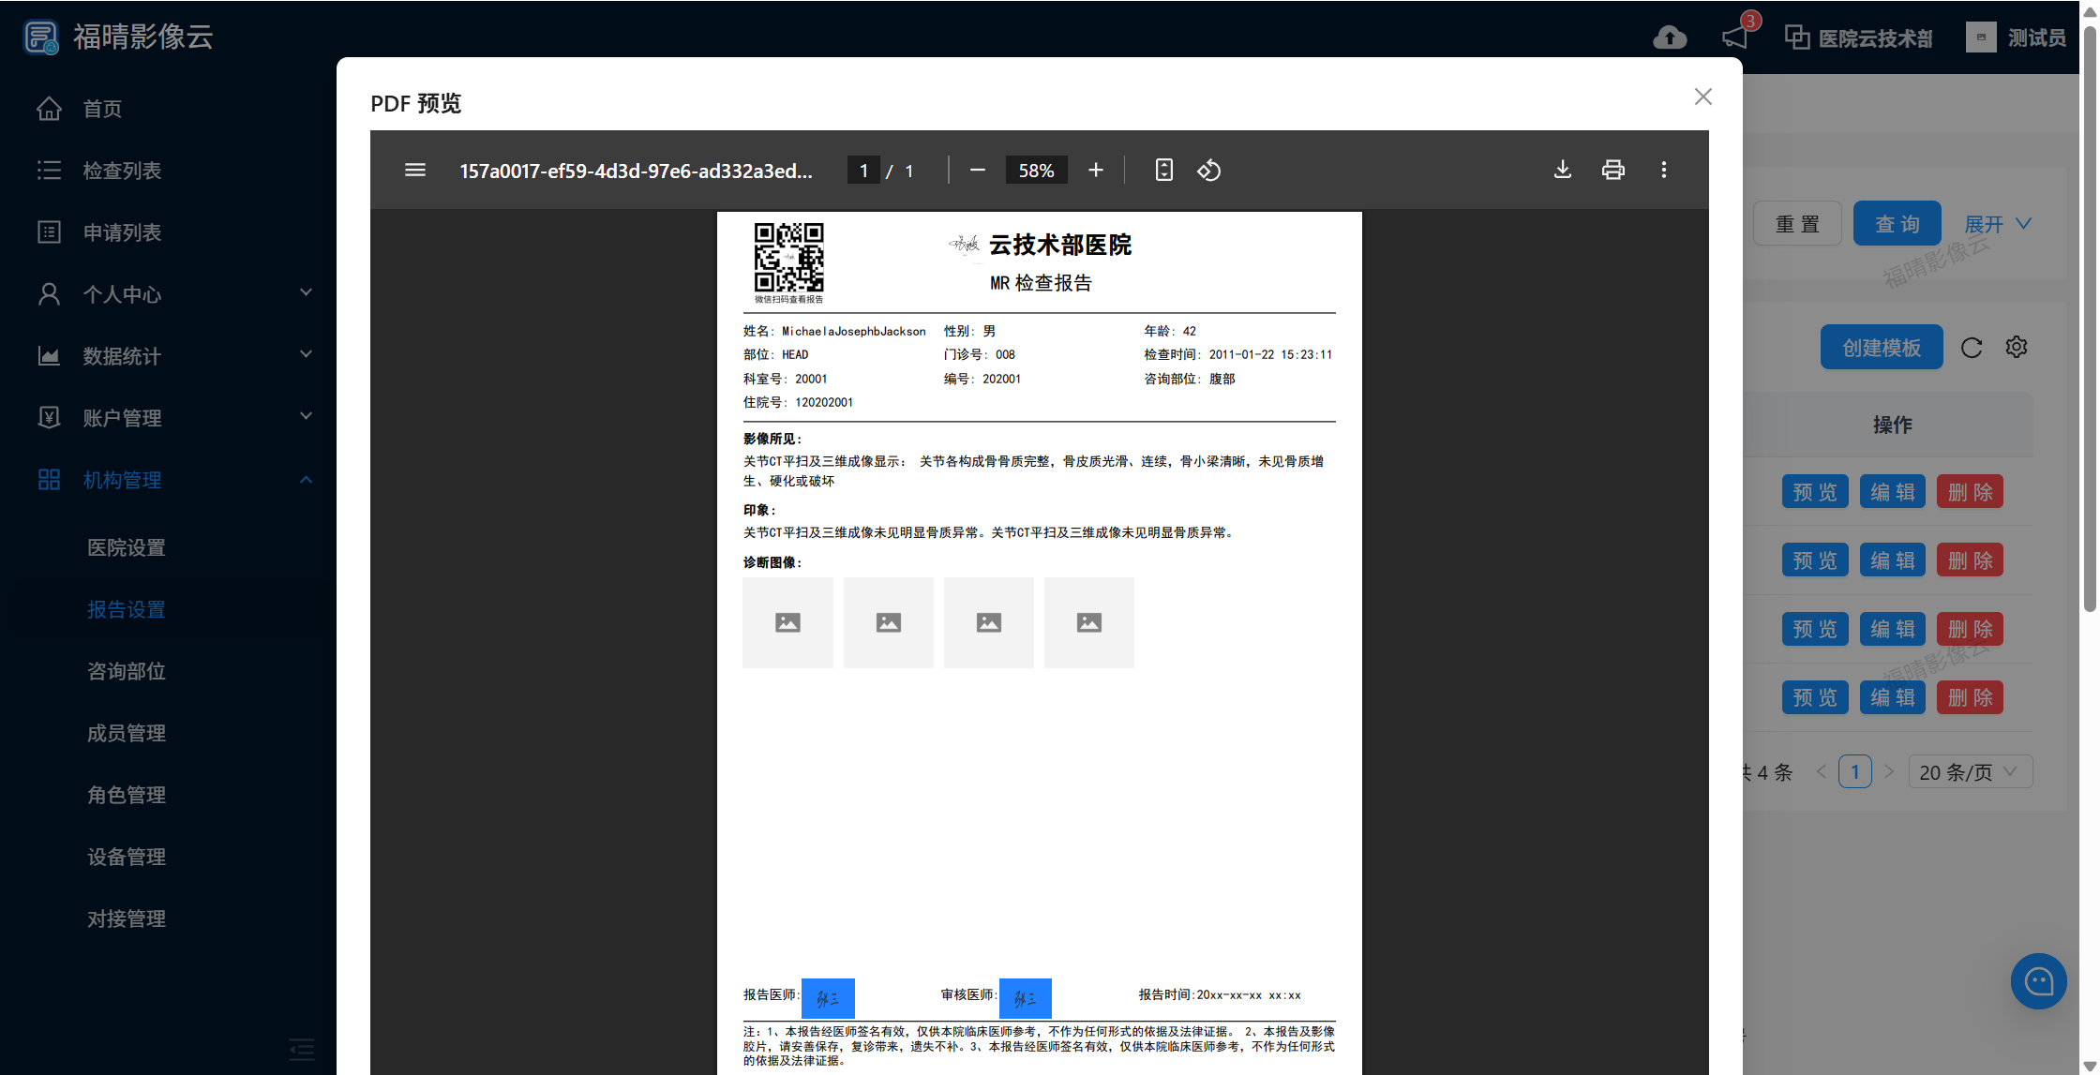Zoom out of the PDF
The height and width of the screenshot is (1075, 2100).
pos(977,170)
